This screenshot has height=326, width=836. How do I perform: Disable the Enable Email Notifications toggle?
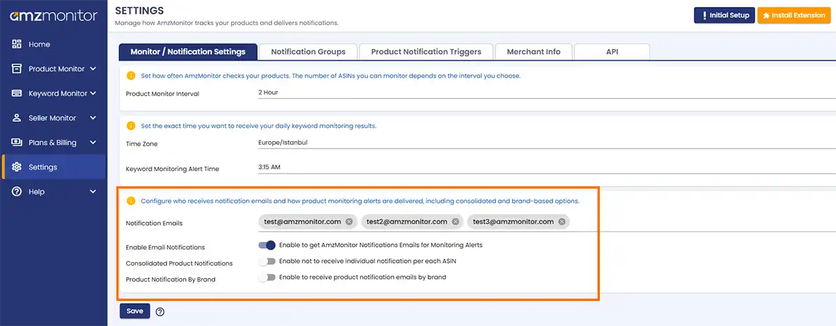pos(267,245)
